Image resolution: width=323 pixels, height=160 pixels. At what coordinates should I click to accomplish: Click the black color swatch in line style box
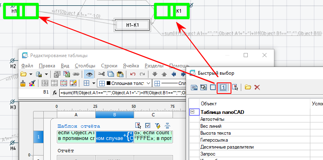click(109, 83)
